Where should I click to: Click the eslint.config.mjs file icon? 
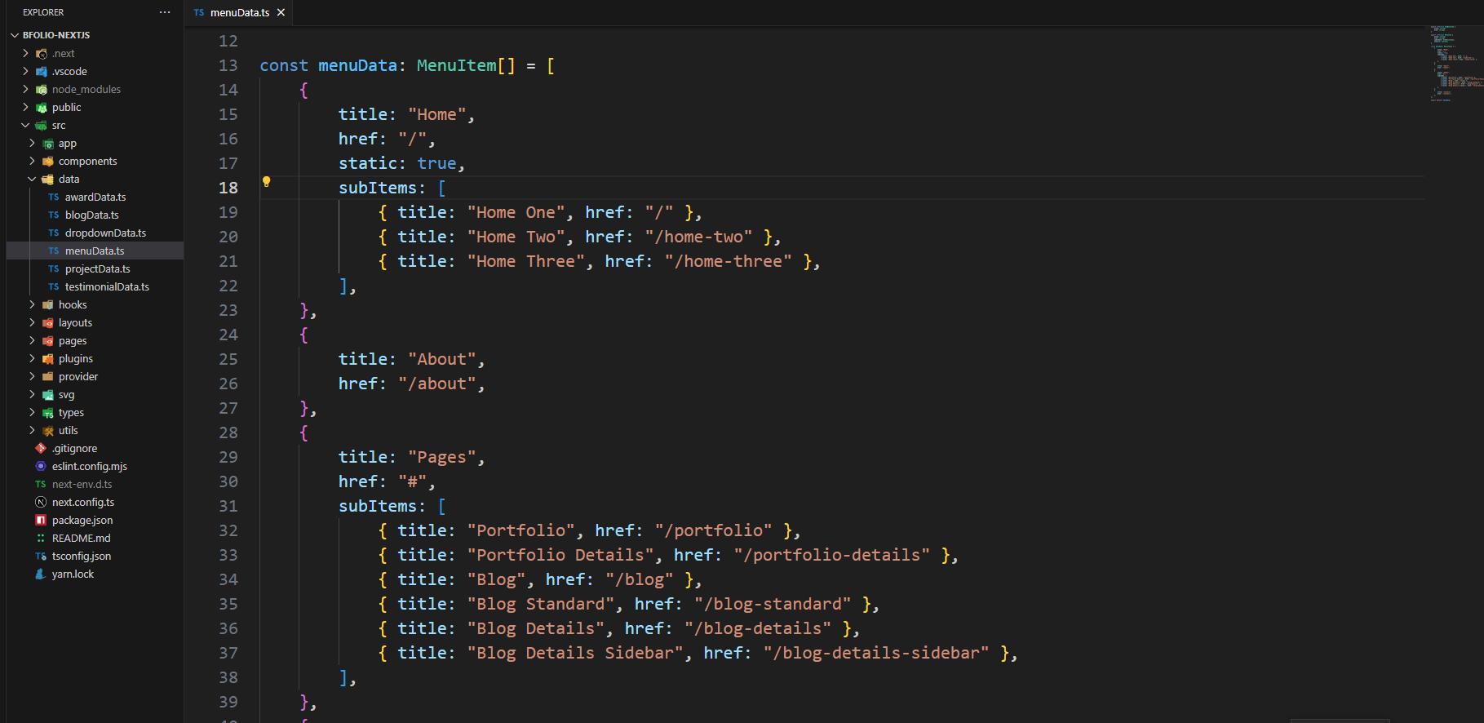(41, 466)
